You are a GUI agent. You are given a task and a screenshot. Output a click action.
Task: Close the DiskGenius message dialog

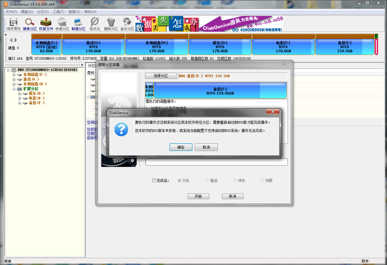pos(272,112)
